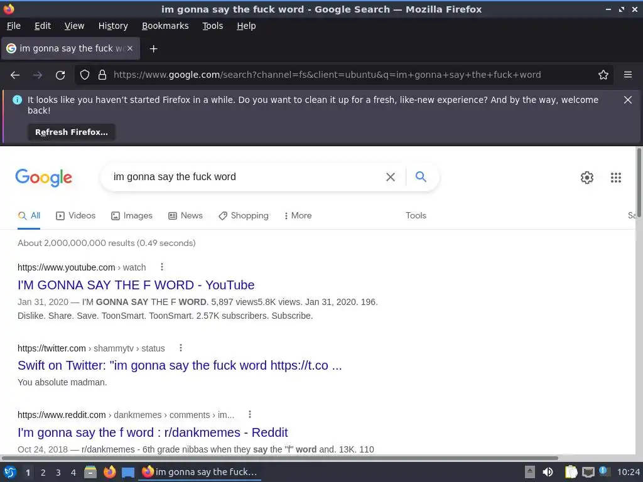Switch to News results tab
The height and width of the screenshot is (482, 643).
185,216
